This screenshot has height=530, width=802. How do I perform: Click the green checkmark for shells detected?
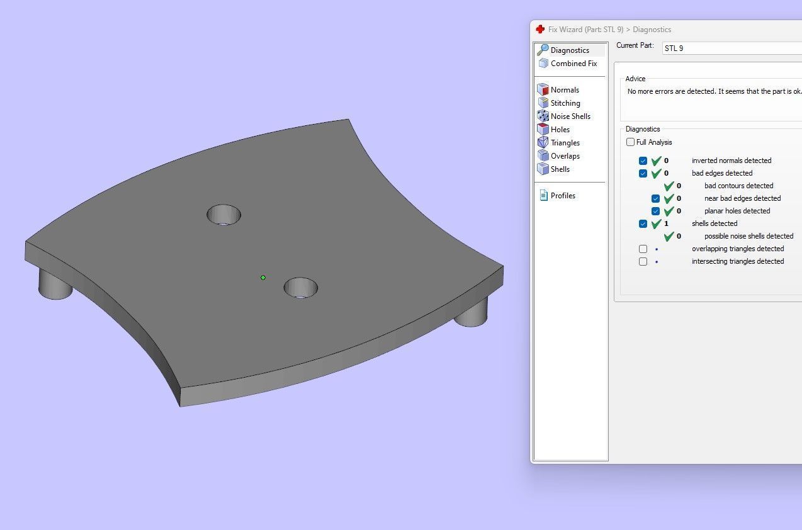(657, 223)
